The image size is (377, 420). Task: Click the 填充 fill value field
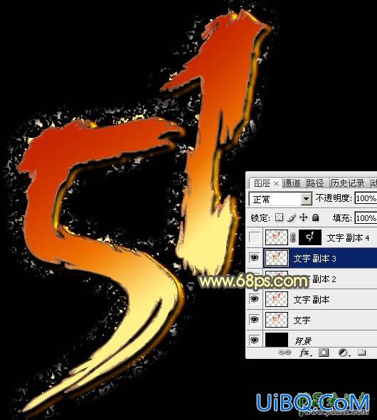366,217
